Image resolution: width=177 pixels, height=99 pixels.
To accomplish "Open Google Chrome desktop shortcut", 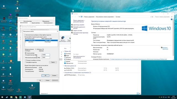I will pos(11,43).
